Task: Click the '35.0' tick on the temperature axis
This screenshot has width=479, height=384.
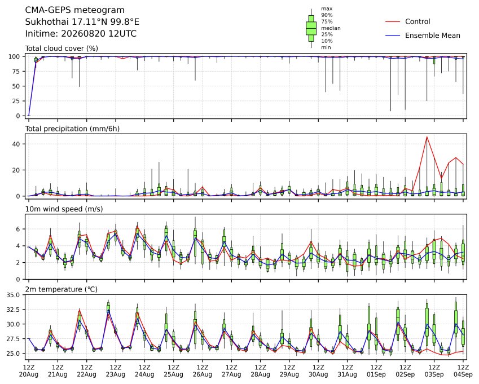Action: click(x=13, y=295)
